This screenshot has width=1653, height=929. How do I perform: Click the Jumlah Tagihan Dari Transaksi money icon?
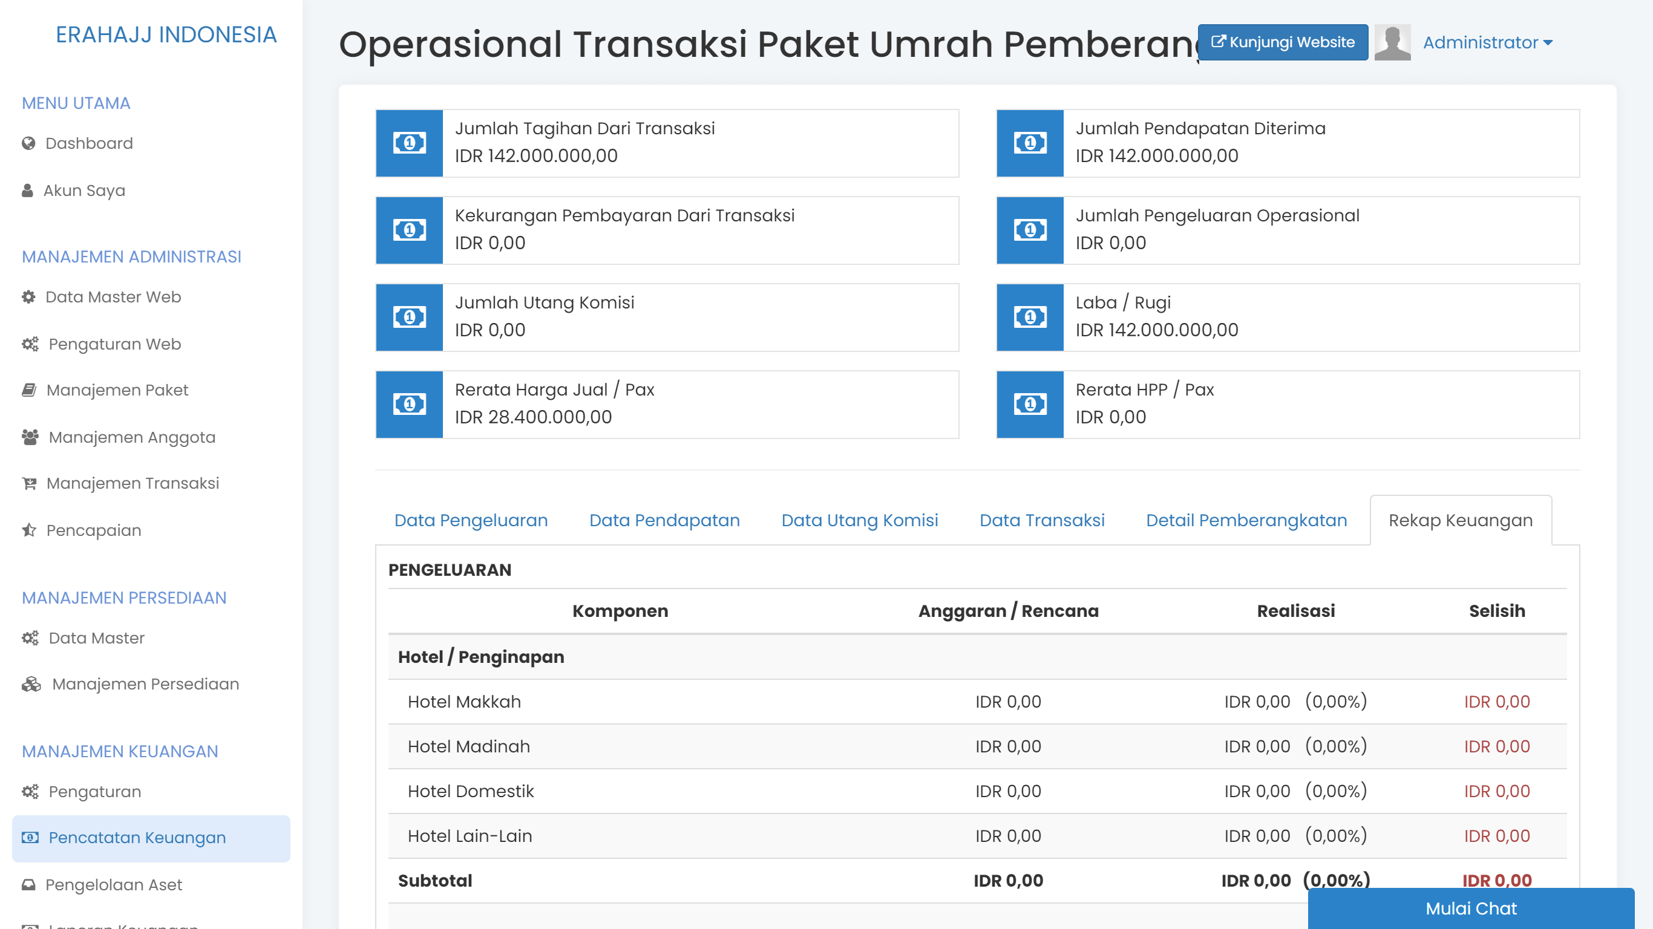click(x=410, y=142)
